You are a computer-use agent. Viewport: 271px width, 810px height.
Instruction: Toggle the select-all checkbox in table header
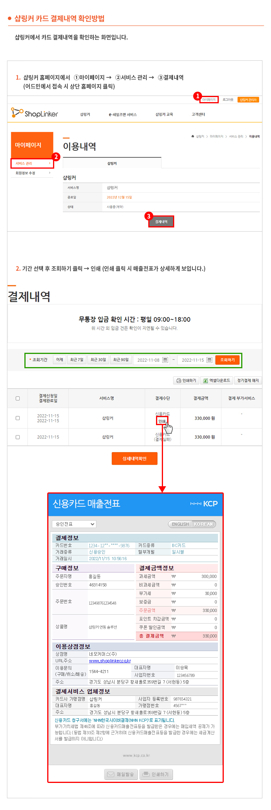pyautogui.click(x=17, y=398)
